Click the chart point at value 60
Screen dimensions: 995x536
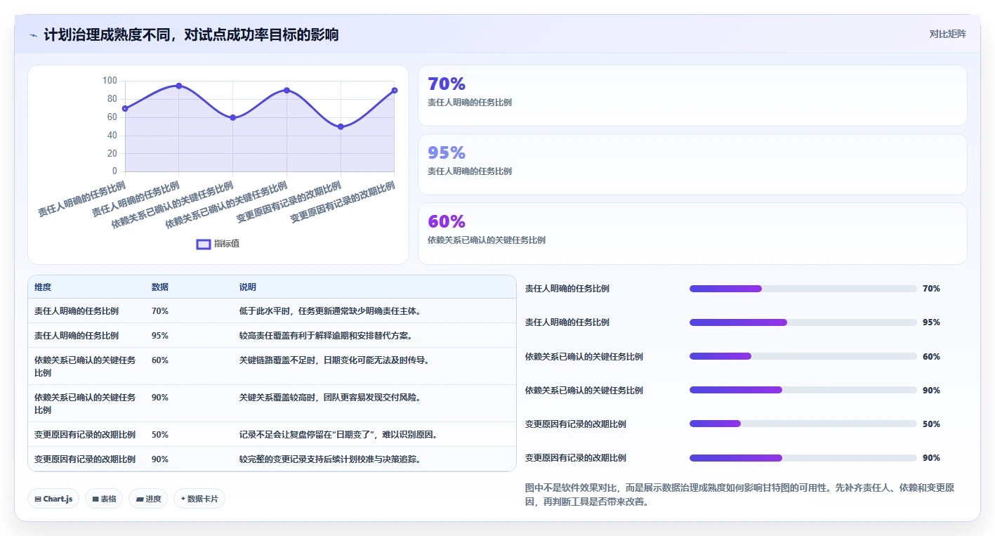pyautogui.click(x=233, y=117)
